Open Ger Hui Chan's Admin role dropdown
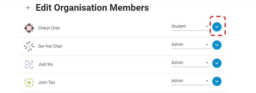The height and width of the screenshot is (93, 256). (191, 45)
